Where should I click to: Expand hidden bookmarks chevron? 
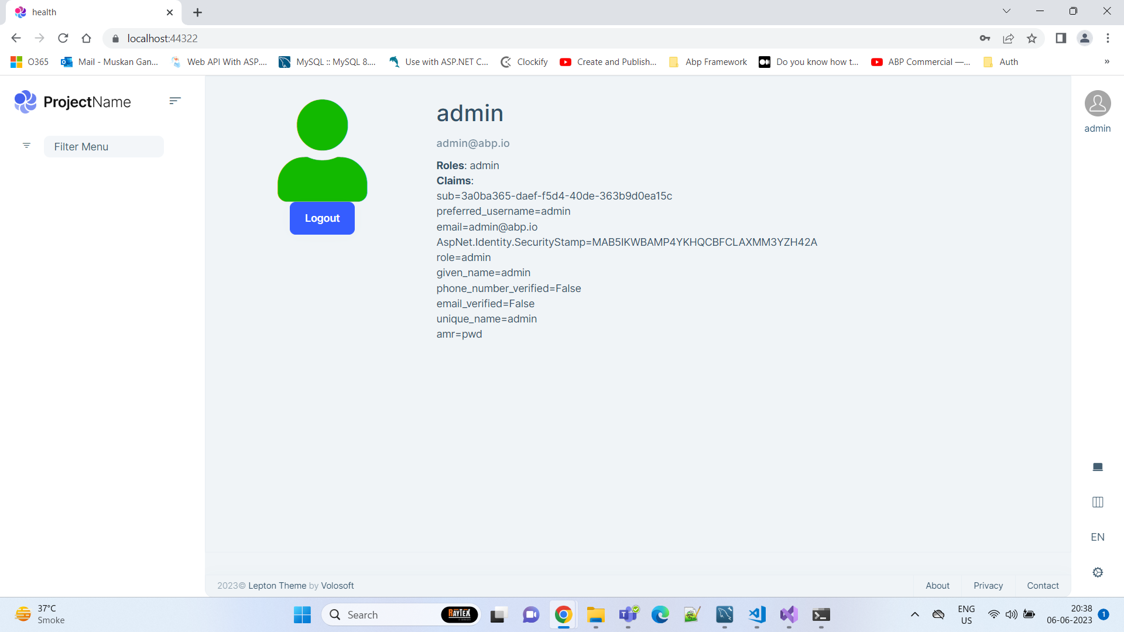coord(1106,62)
